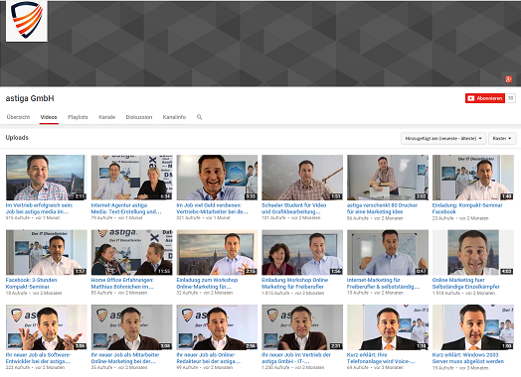The height and width of the screenshot is (377, 521).
Task: Open title 'Ihr neuer Job im Vertrieb'
Action: [296, 358]
